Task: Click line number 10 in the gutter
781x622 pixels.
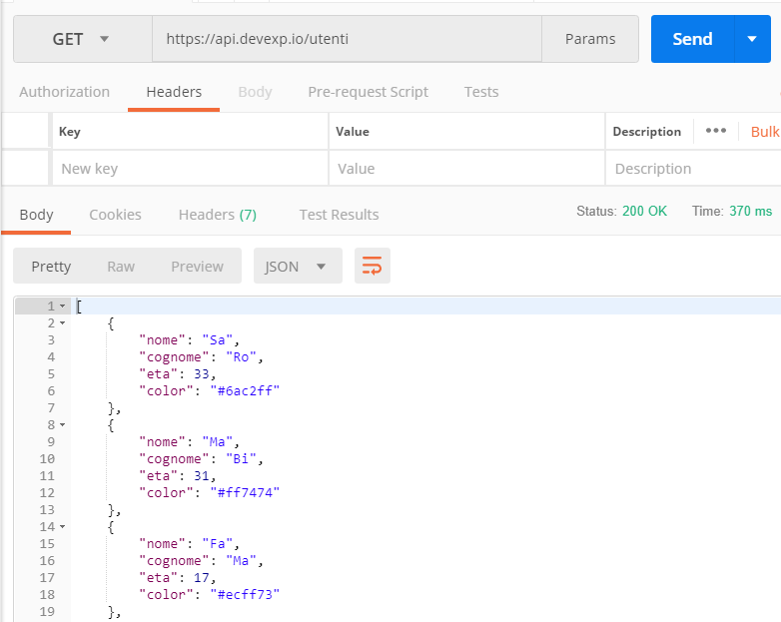Action: [x=47, y=458]
